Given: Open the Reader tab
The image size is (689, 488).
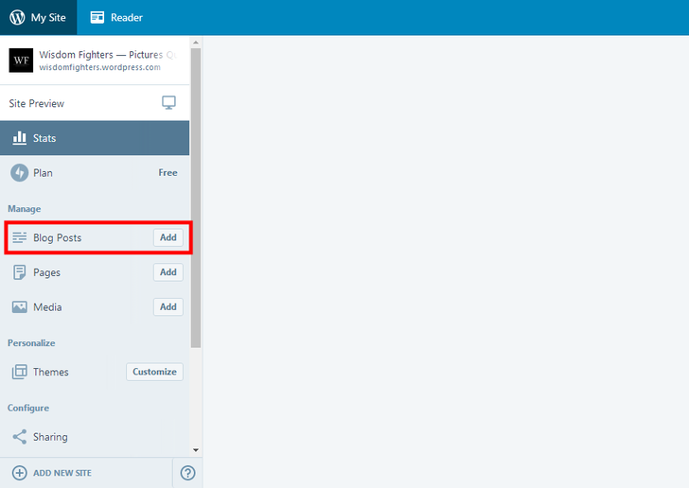Looking at the screenshot, I should tap(115, 17).
